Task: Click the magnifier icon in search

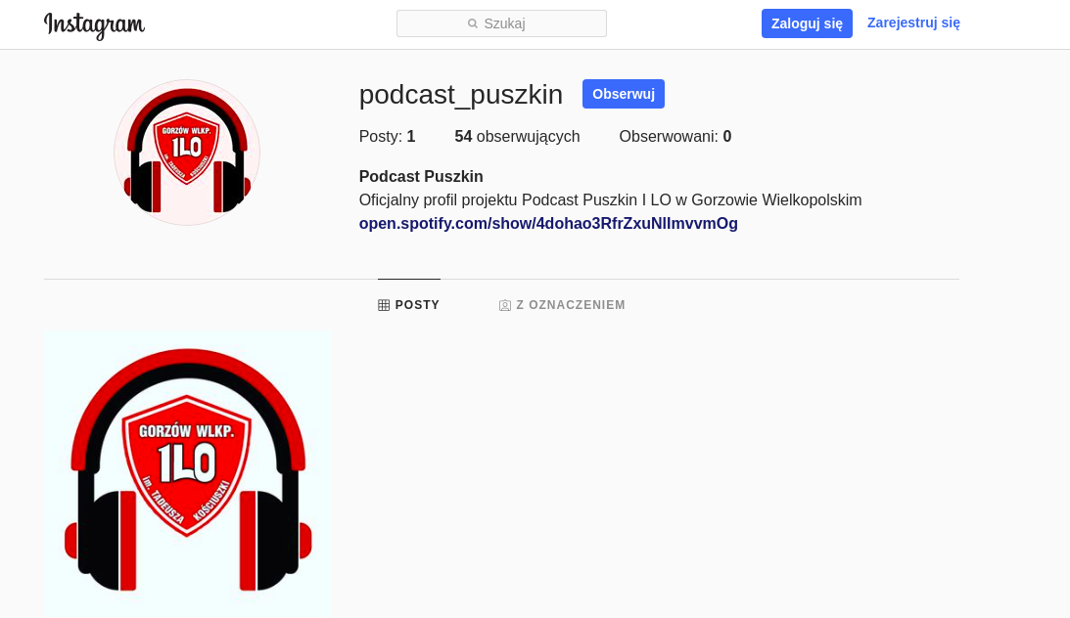Action: point(472,23)
